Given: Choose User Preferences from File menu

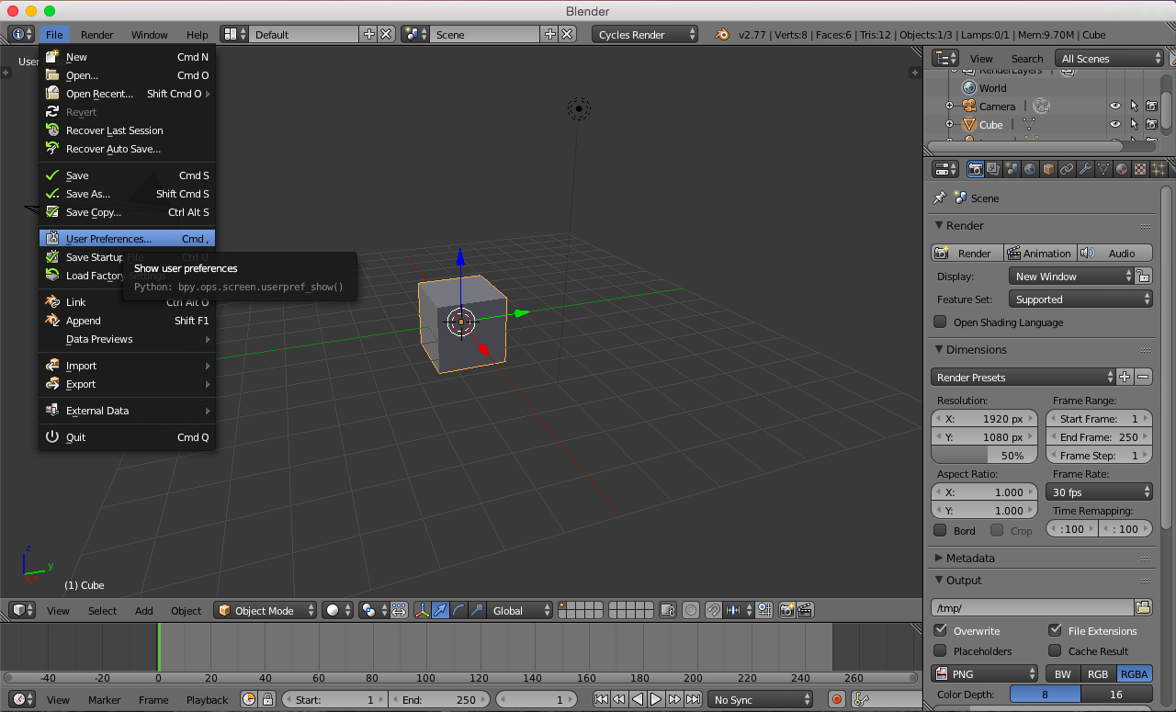Looking at the screenshot, I should tap(128, 239).
